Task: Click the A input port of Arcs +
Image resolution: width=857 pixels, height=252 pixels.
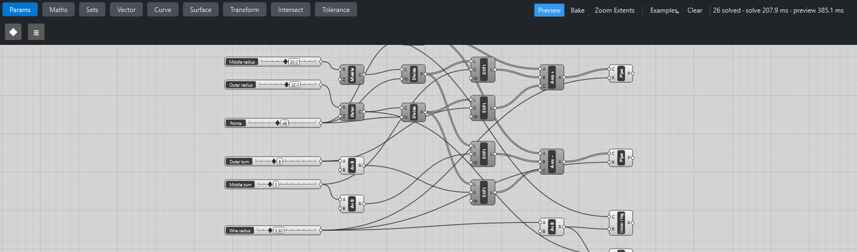Action: pos(541,69)
